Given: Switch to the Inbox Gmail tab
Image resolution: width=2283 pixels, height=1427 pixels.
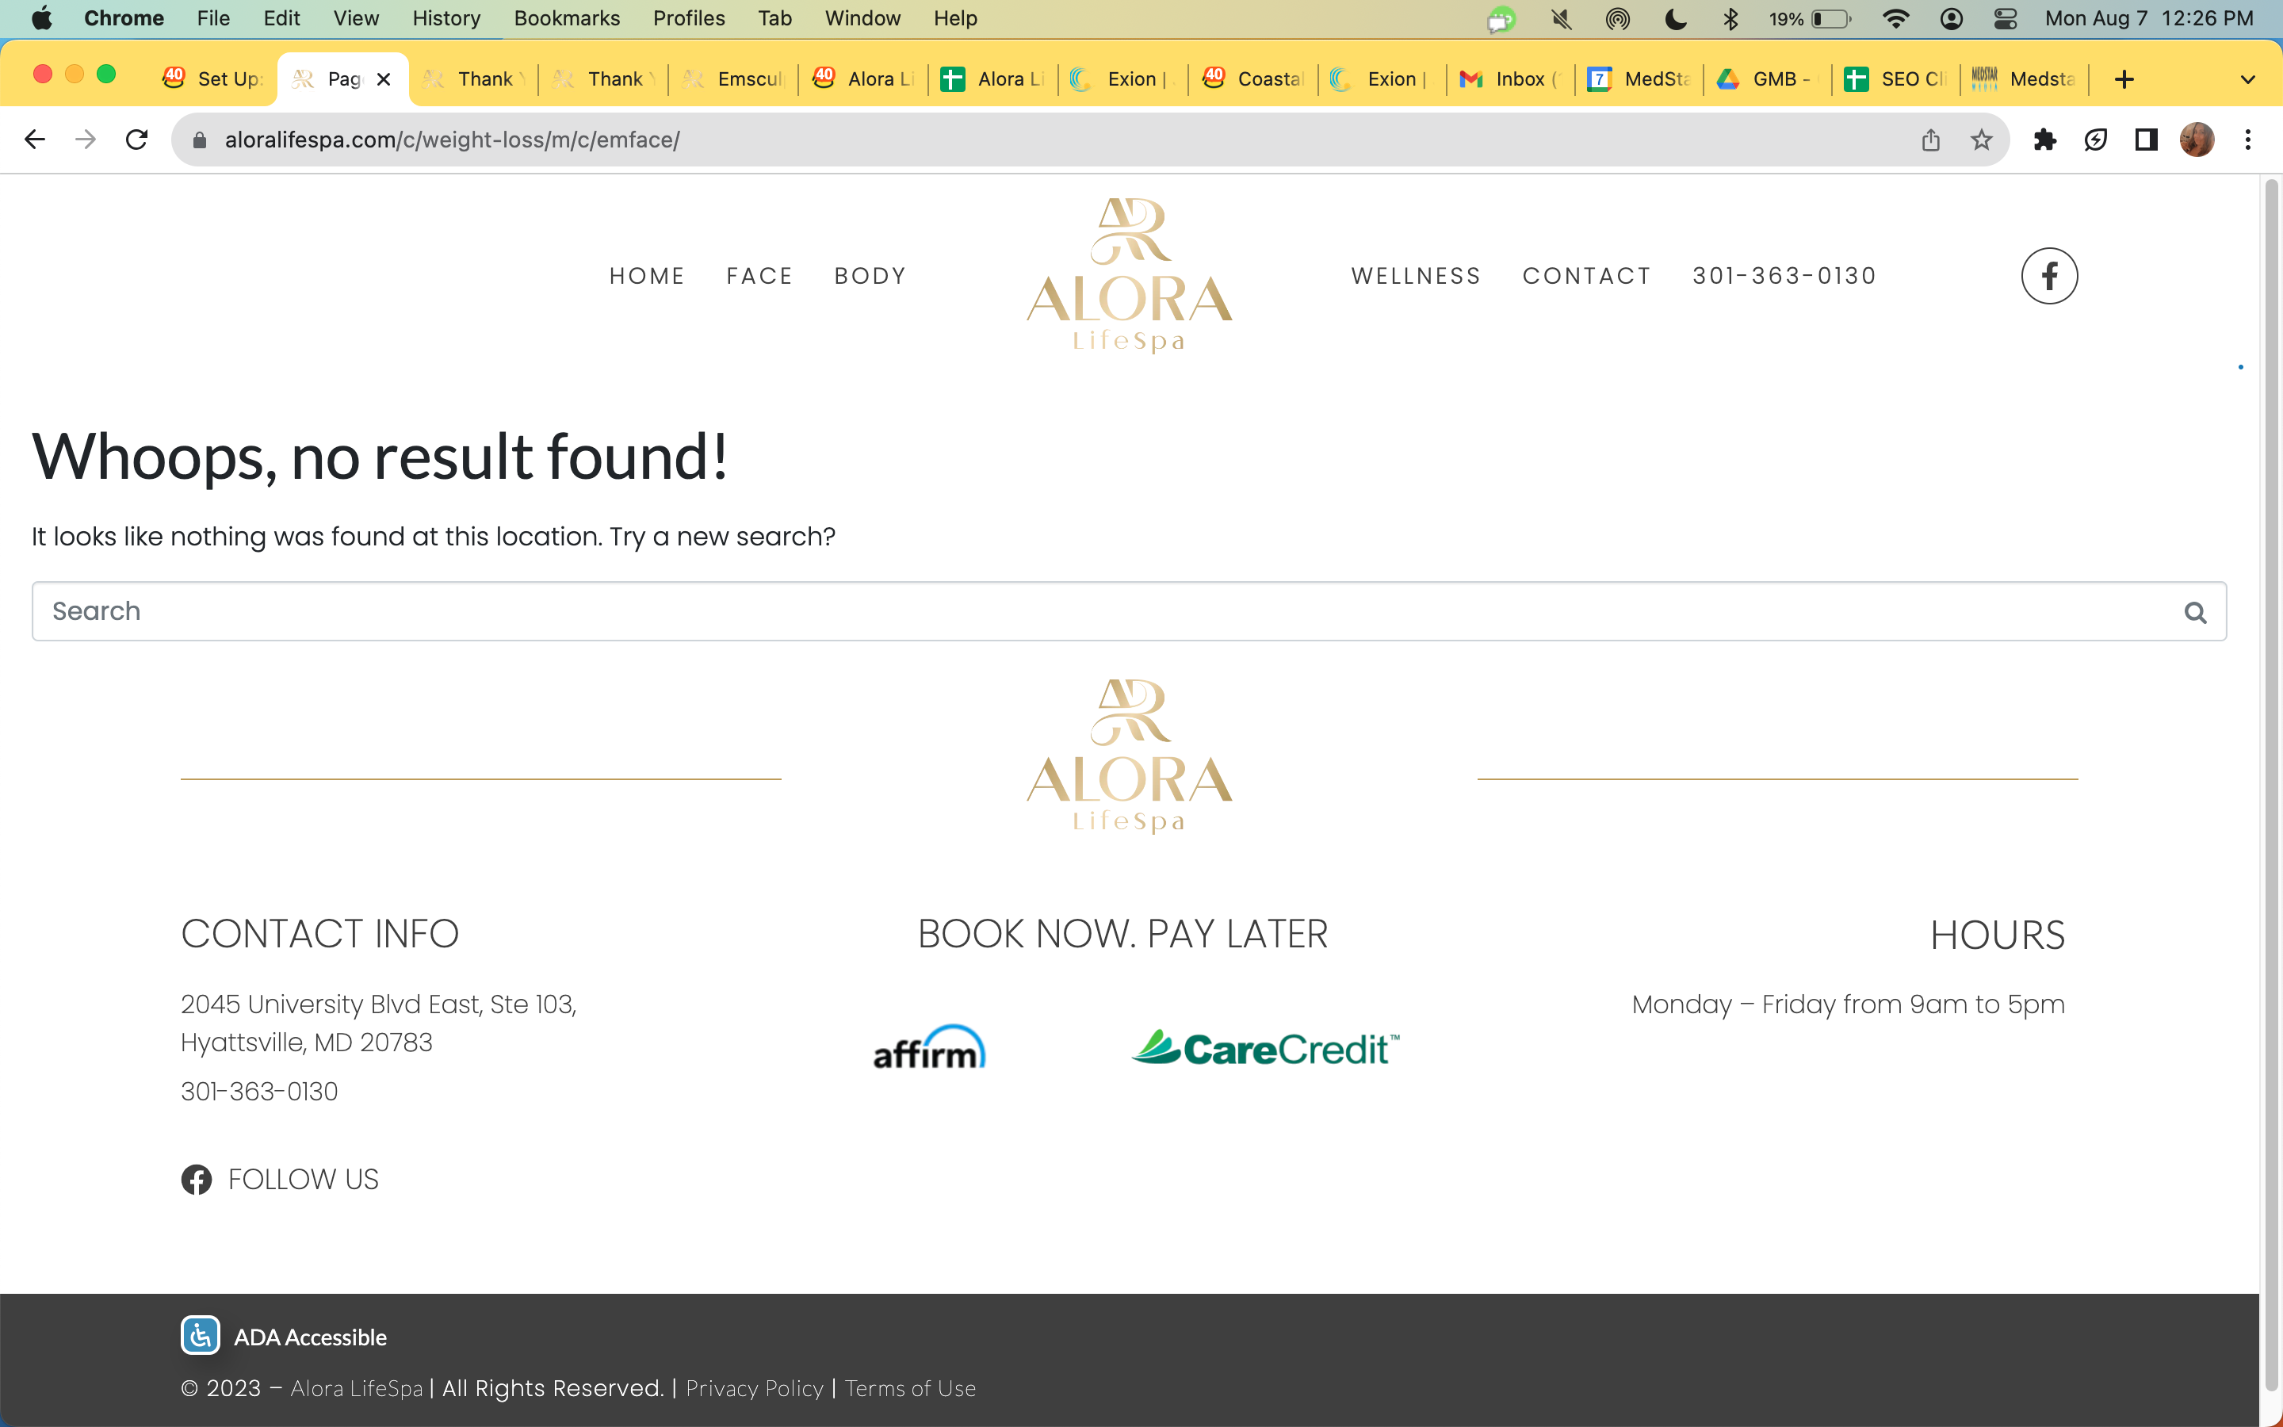Looking at the screenshot, I should tap(1509, 79).
